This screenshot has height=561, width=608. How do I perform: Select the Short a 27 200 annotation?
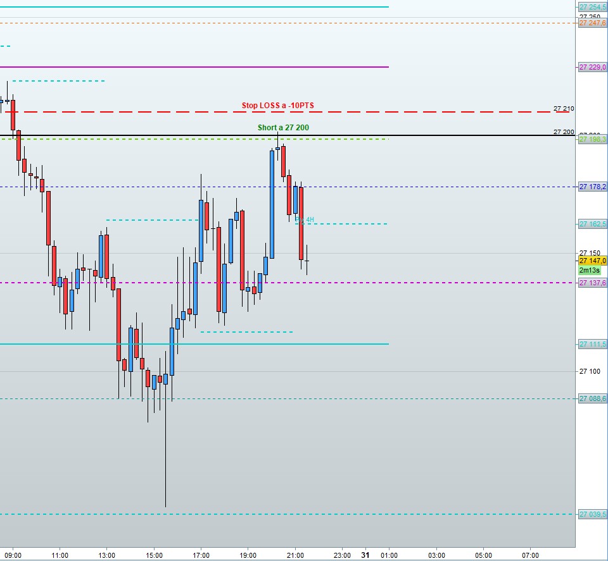284,127
